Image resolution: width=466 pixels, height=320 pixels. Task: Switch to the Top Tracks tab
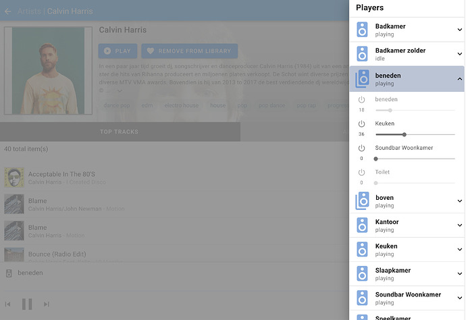[120, 132]
